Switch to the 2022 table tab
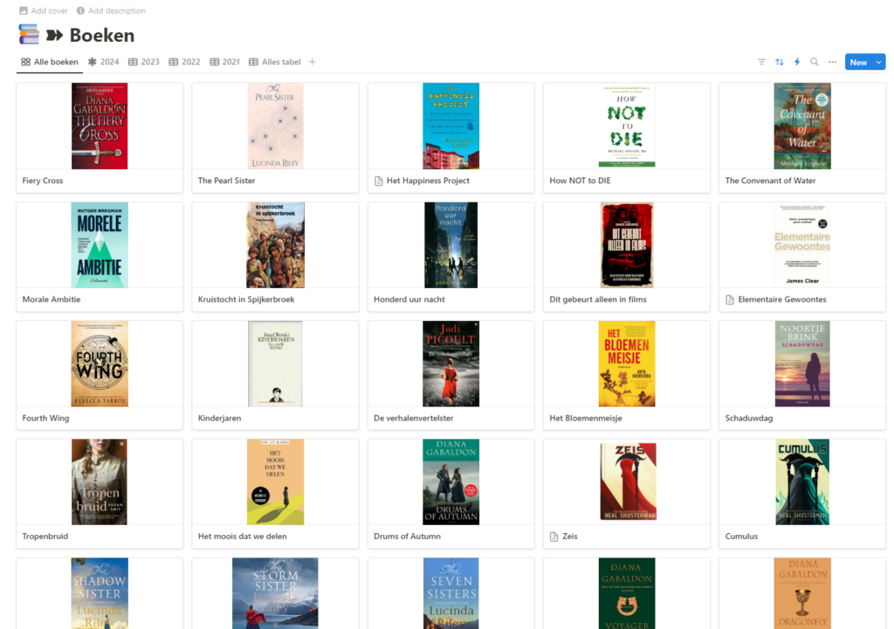This screenshot has height=629, width=894. [184, 62]
